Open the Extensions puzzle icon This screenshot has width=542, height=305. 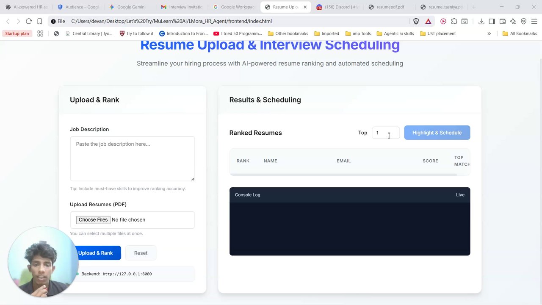pyautogui.click(x=454, y=21)
